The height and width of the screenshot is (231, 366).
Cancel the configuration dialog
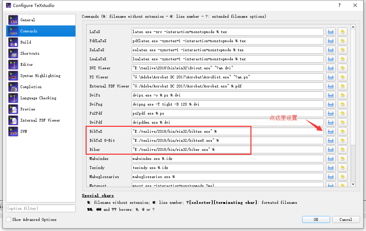click(346, 220)
